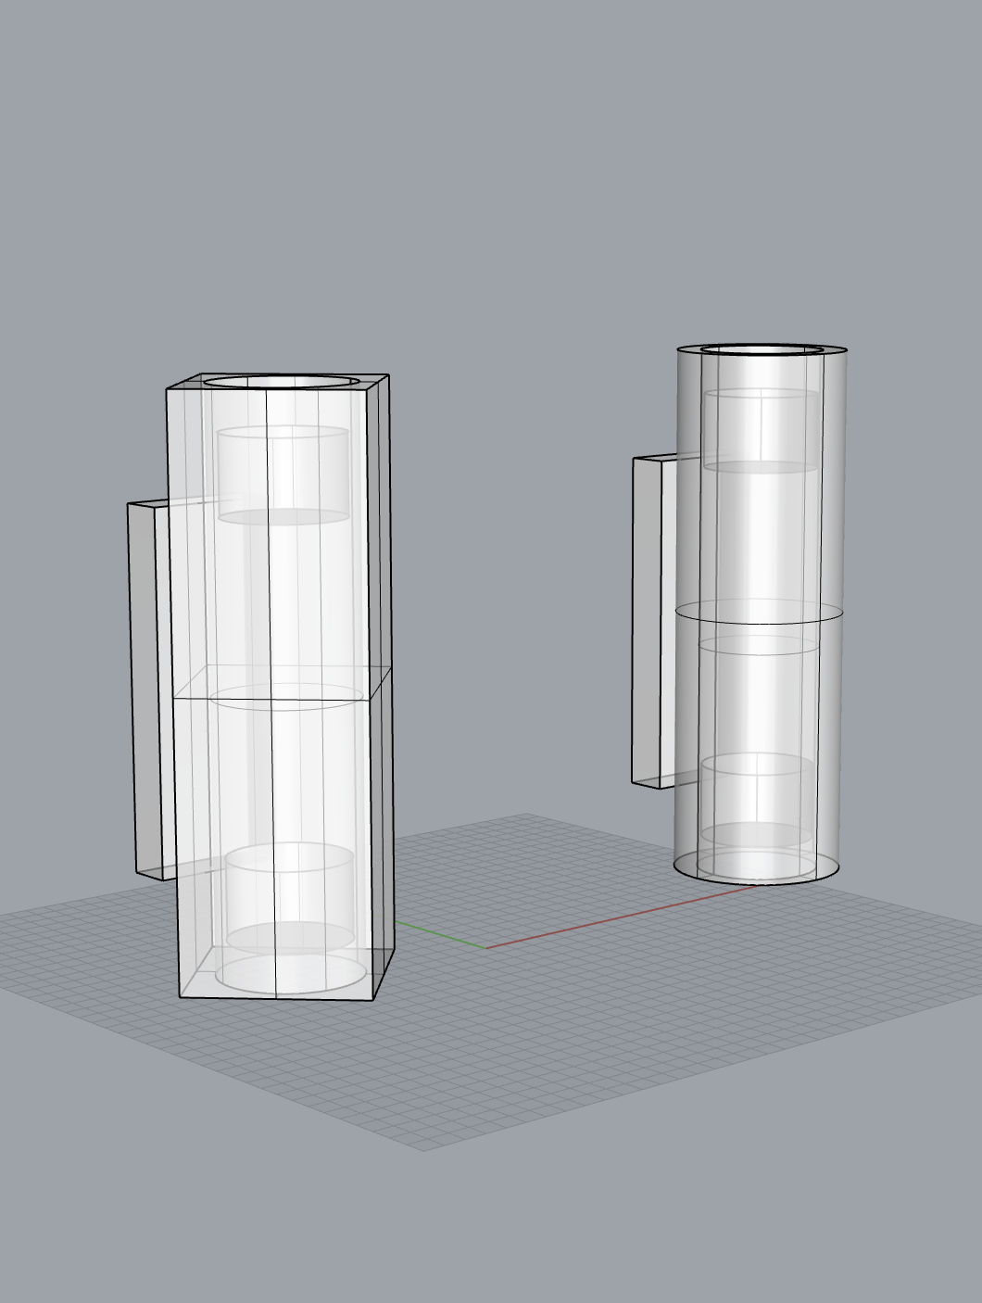Click the circular top opening of the box sconce
The height and width of the screenshot is (1303, 982).
tap(282, 382)
